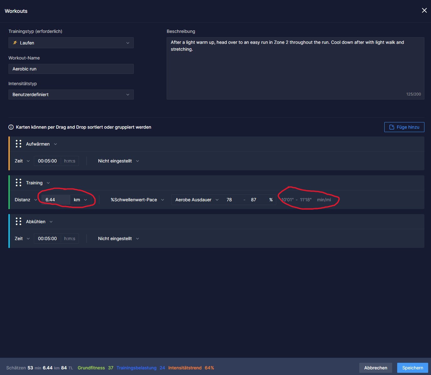This screenshot has height=375, width=431.
Task: Save workout with Speichern button
Action: coord(412,368)
